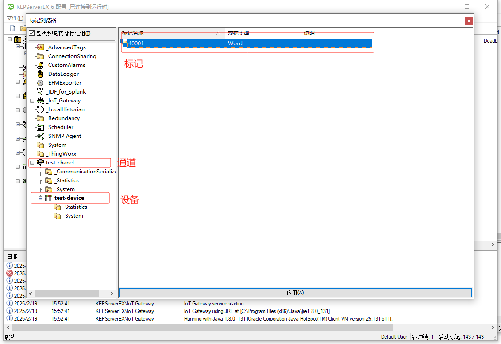501x344 pixels.
Task: Click the test-chanel channel icon
Action: click(x=40, y=163)
